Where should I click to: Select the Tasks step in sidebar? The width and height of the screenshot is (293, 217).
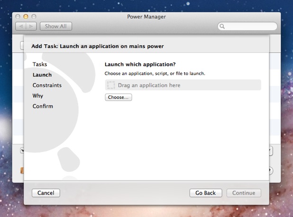40,64
